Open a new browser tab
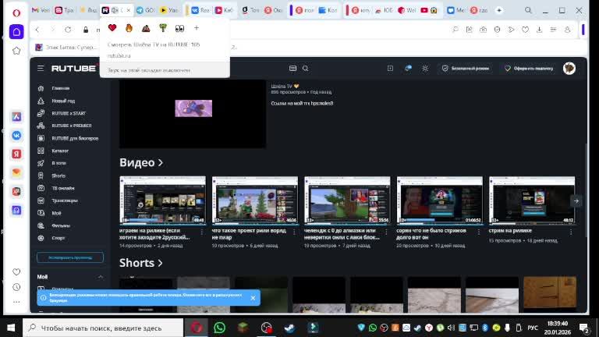The height and width of the screenshot is (337, 599). pyautogui.click(x=499, y=10)
